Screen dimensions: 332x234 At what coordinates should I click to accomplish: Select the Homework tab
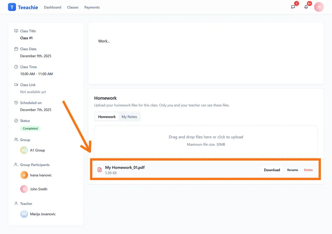tap(107, 117)
